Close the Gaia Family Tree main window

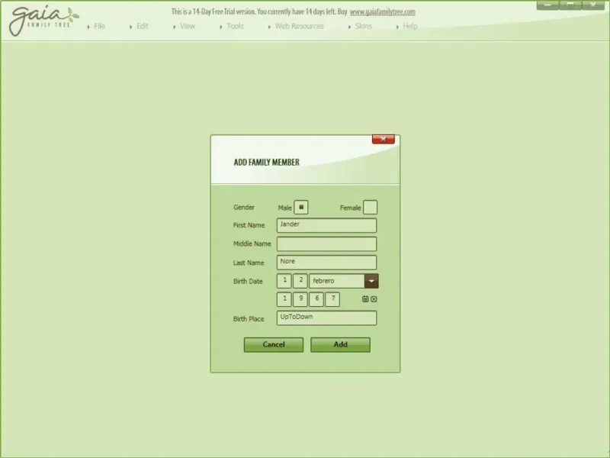pos(593,5)
